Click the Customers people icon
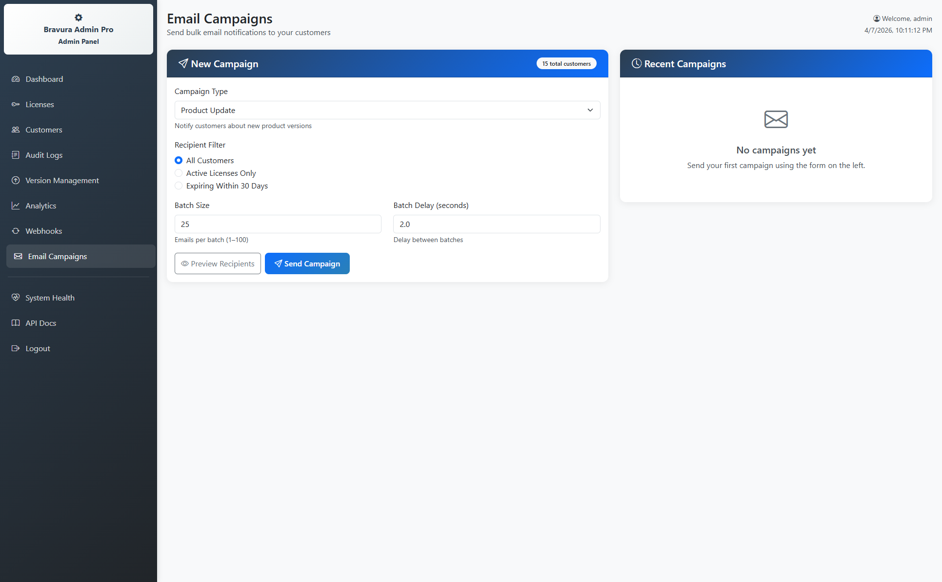The height and width of the screenshot is (582, 942). [16, 130]
